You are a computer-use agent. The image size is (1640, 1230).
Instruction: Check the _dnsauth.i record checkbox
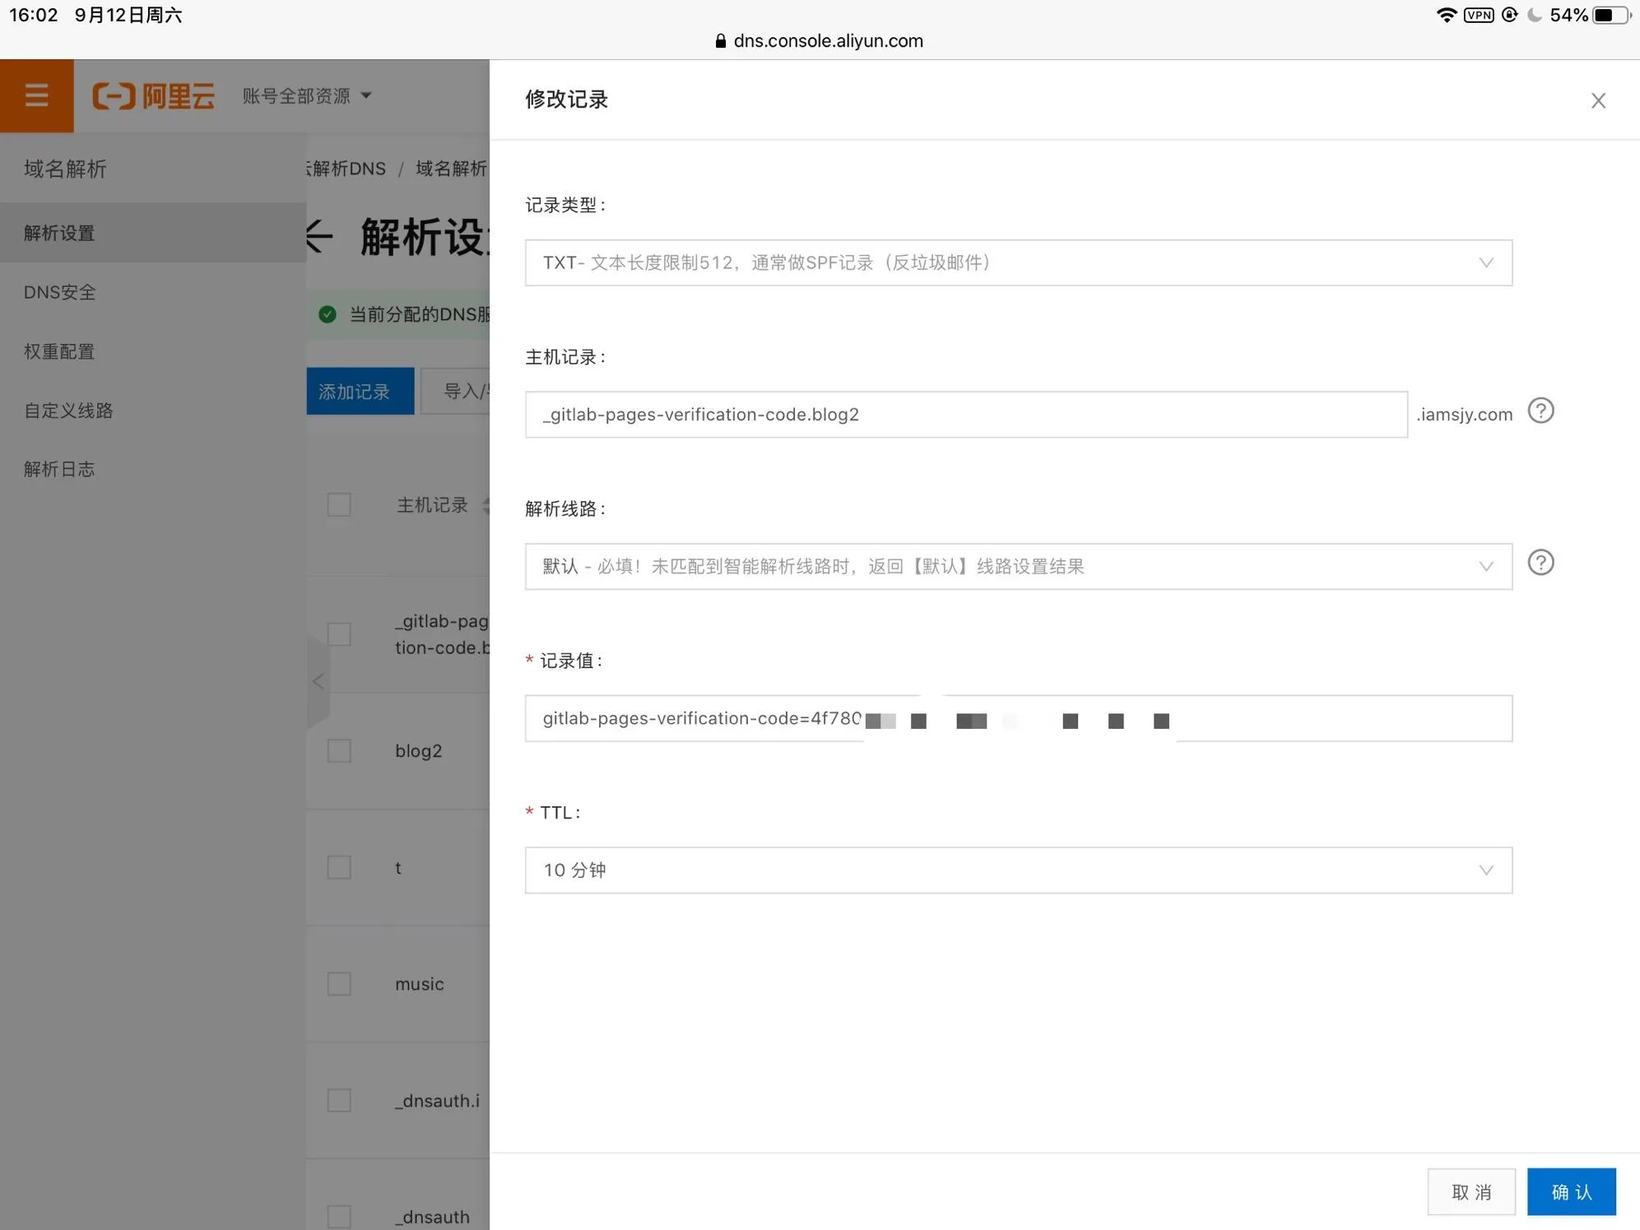tap(339, 1100)
